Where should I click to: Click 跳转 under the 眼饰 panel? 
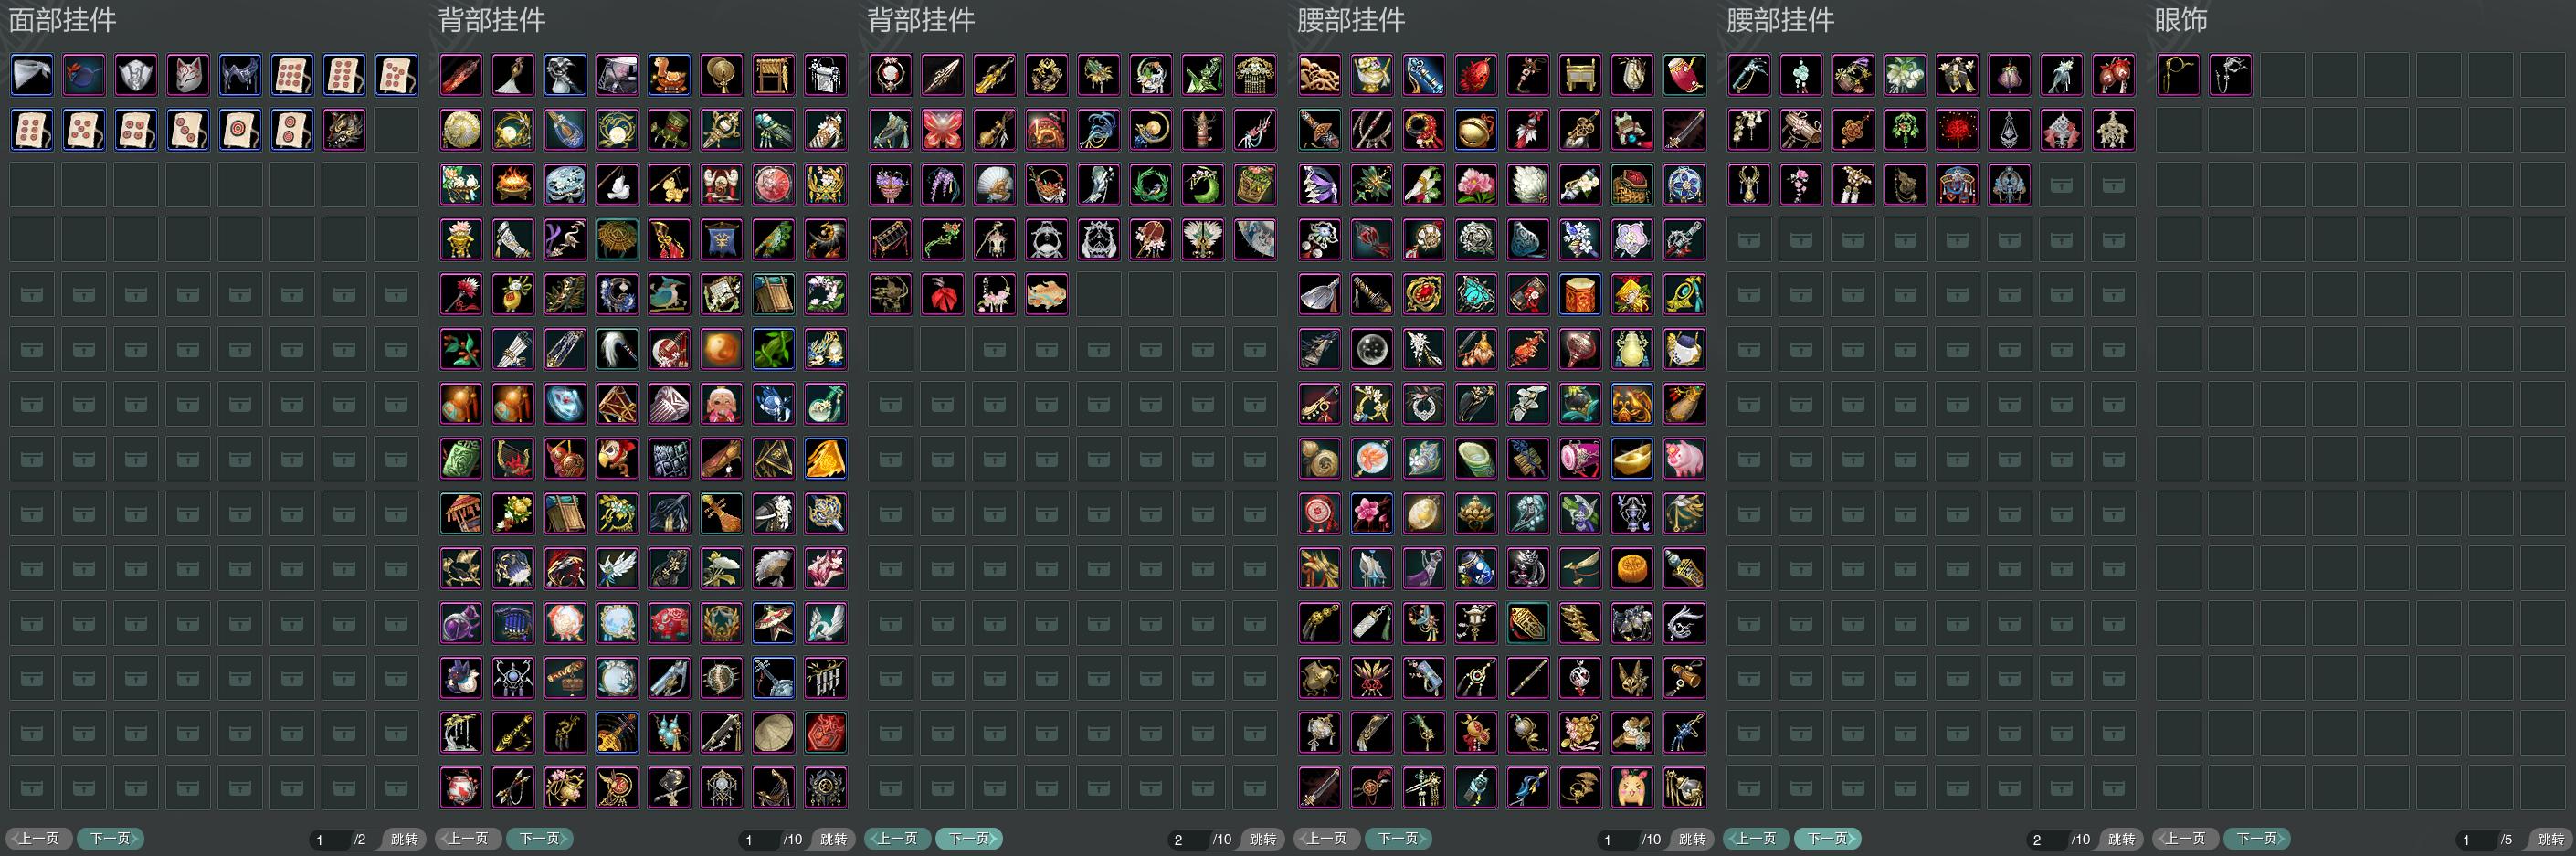click(x=2549, y=839)
